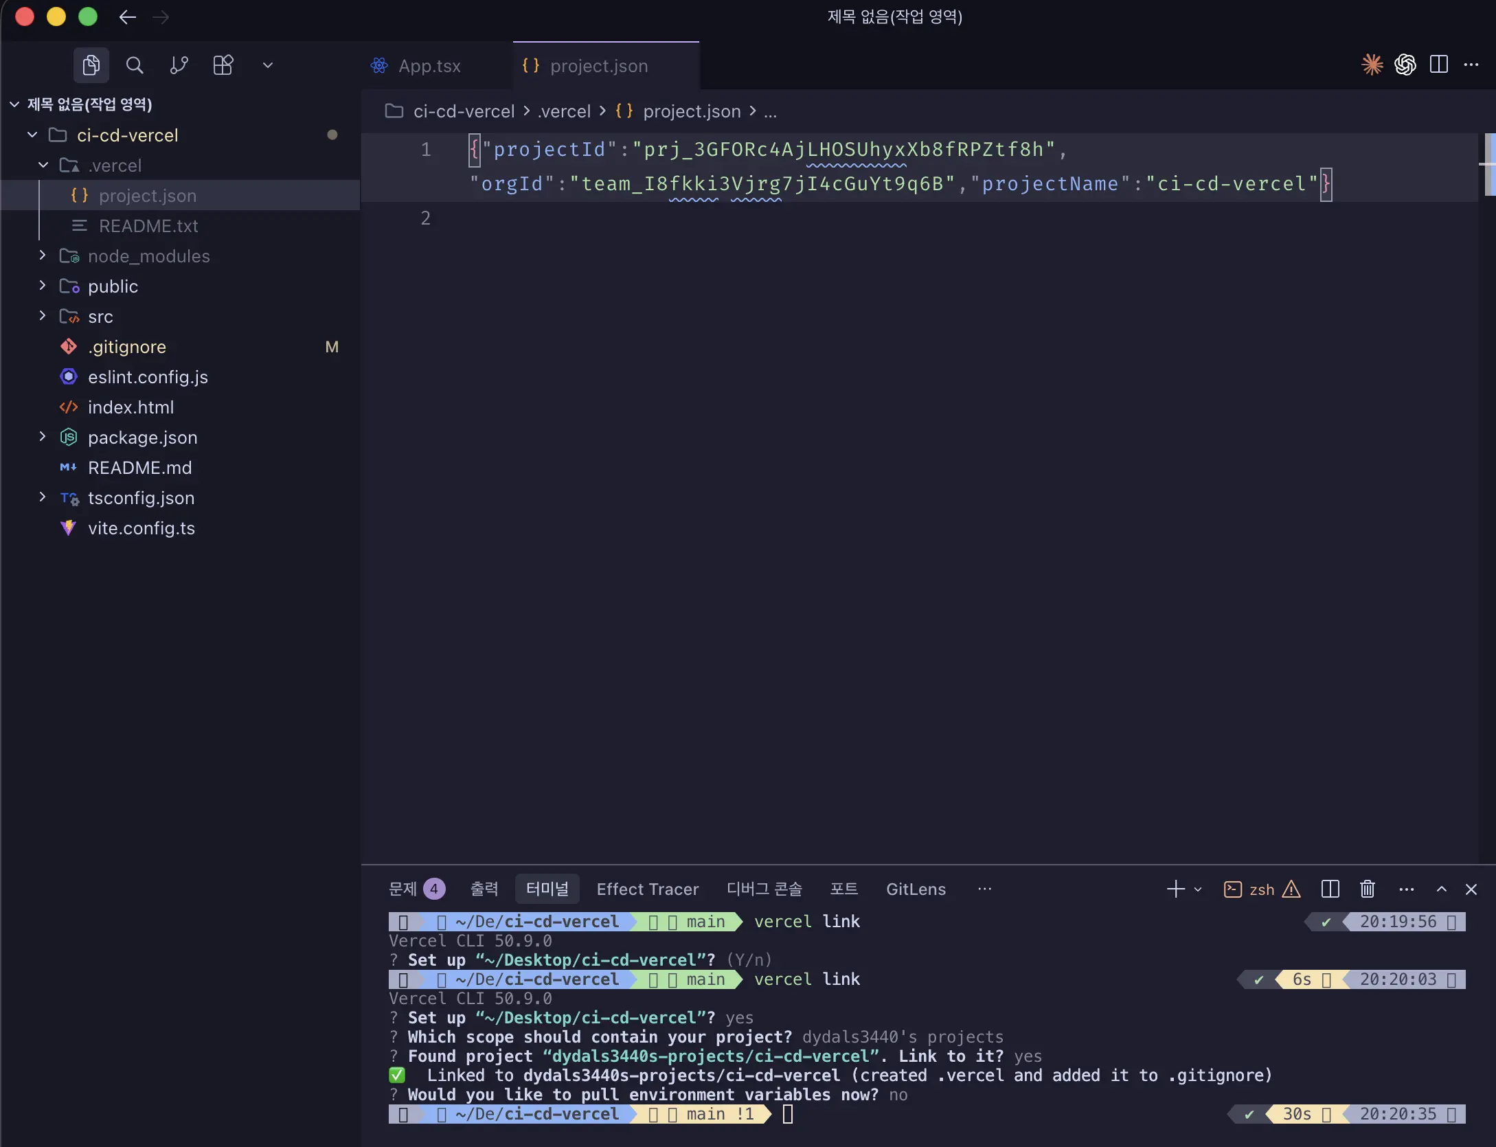1496x1147 pixels.
Task: Expand the node_modules folder
Action: (43, 255)
